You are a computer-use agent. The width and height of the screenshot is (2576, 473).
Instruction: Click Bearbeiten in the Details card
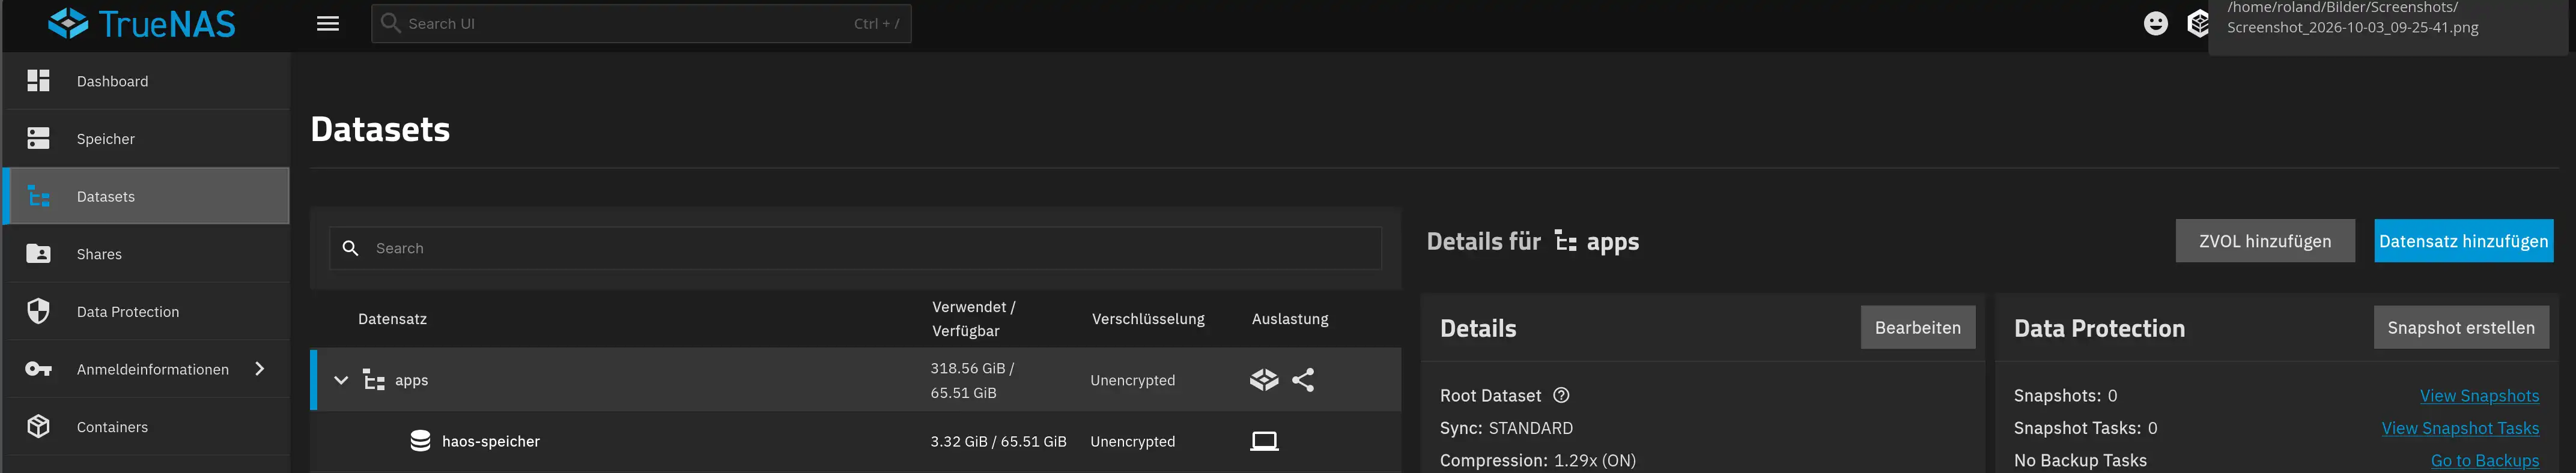pos(1918,328)
